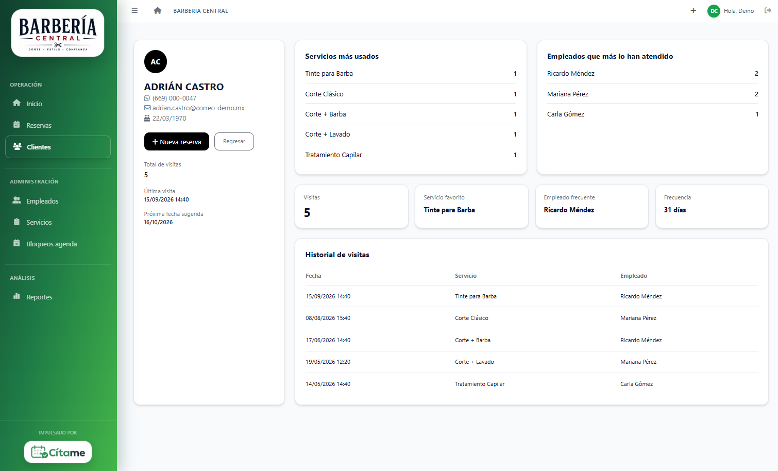778x471 pixels.
Task: Open the home icon in top bar
Action: click(x=158, y=10)
